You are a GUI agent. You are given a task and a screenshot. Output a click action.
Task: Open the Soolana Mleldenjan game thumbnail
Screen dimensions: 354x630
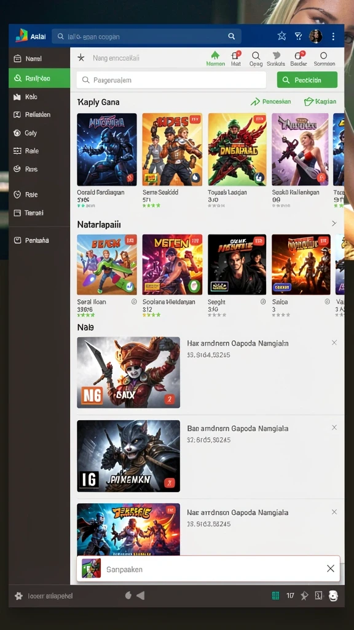tap(172, 265)
